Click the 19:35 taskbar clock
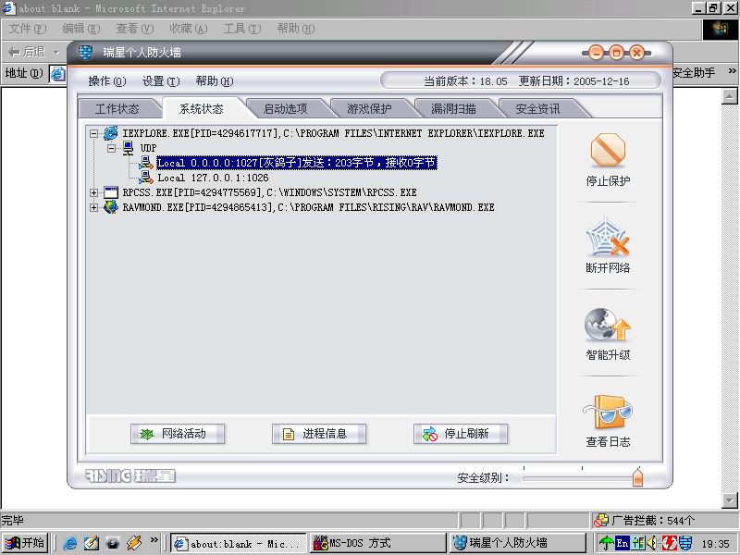Screen dimensions: 740x555 pyautogui.click(x=715, y=544)
